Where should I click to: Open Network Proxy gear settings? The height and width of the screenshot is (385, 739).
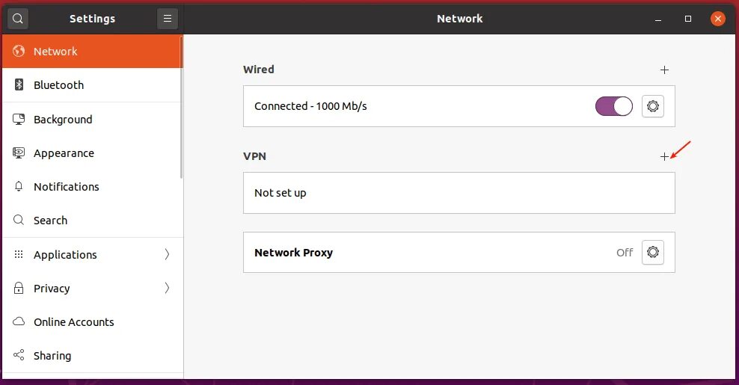[653, 253]
